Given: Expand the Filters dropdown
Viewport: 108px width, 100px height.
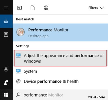Looking at the screenshot, I should click(x=96, y=8).
